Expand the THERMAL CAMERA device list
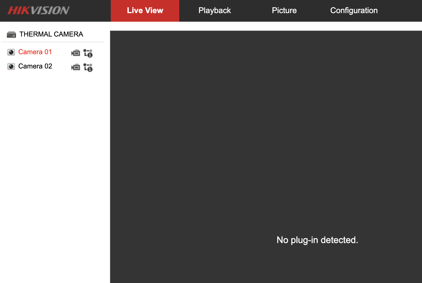 click(51, 34)
